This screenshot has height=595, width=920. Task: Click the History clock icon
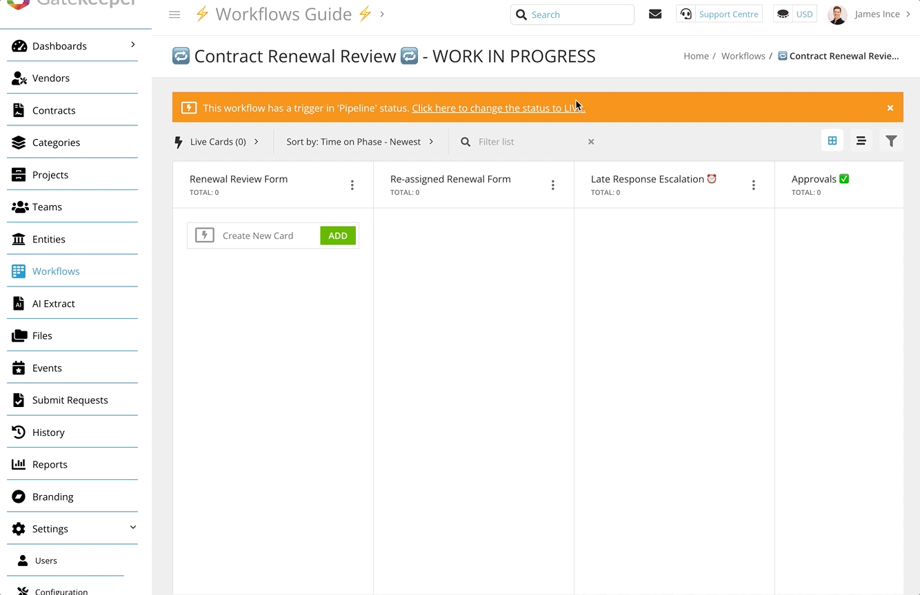pyautogui.click(x=19, y=432)
